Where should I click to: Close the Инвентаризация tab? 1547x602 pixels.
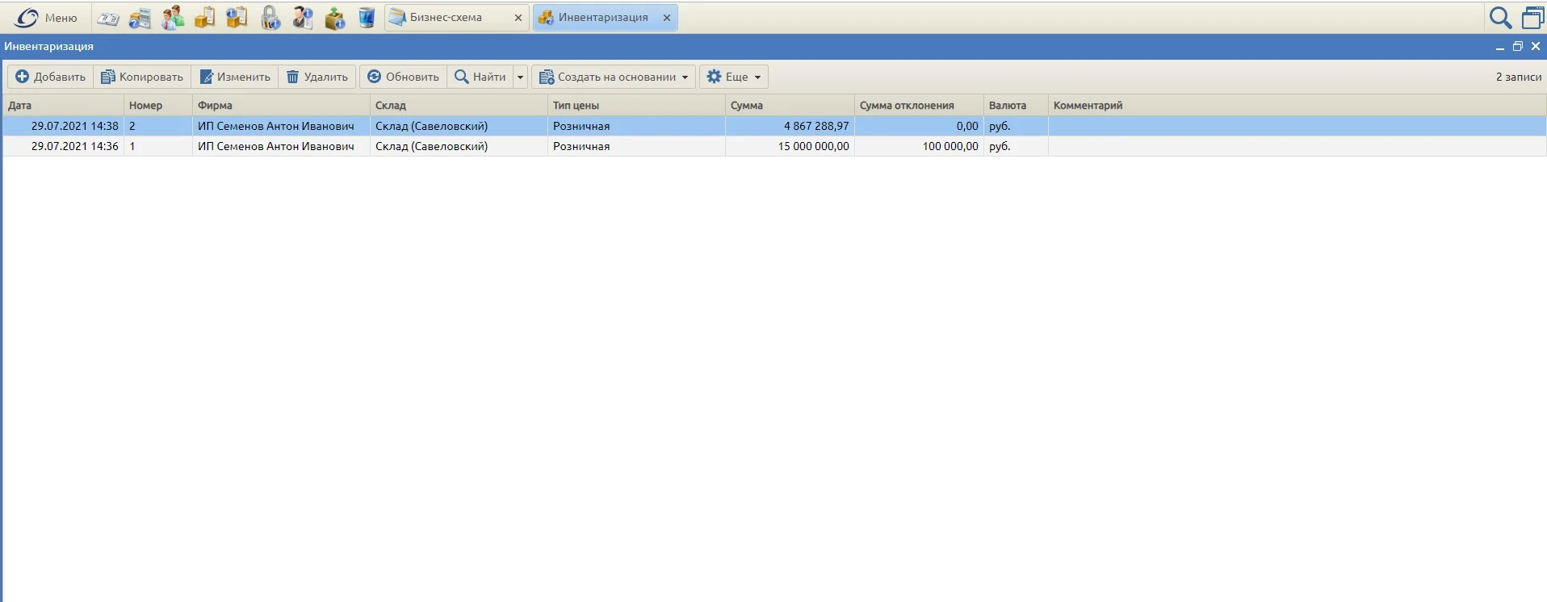coord(667,18)
